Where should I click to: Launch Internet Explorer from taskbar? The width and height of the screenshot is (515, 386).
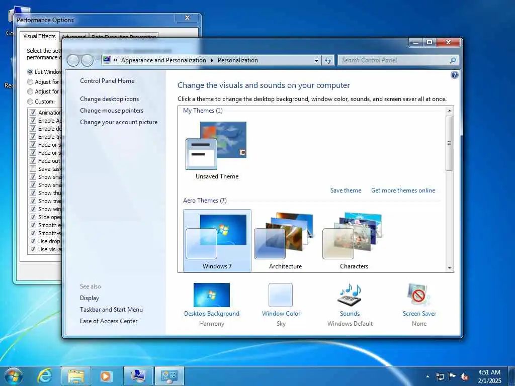pyautogui.click(x=44, y=376)
